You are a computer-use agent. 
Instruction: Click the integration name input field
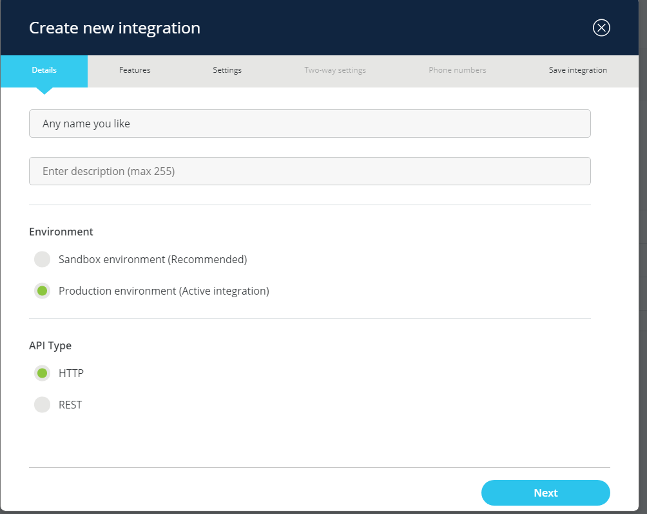(309, 124)
